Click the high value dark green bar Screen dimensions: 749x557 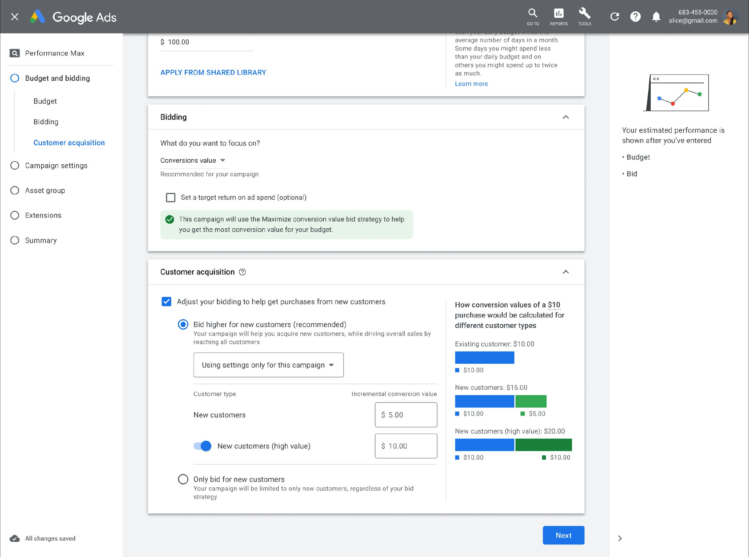[x=544, y=445]
